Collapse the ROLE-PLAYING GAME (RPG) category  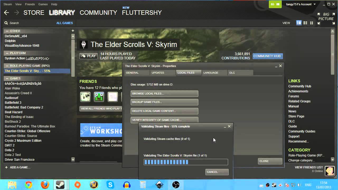click(x=7, y=66)
